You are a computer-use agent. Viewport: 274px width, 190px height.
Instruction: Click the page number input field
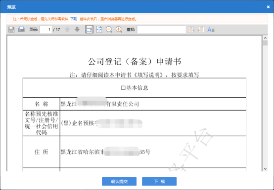point(46,30)
